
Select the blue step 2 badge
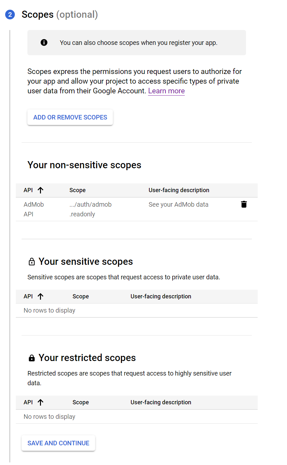click(10, 15)
